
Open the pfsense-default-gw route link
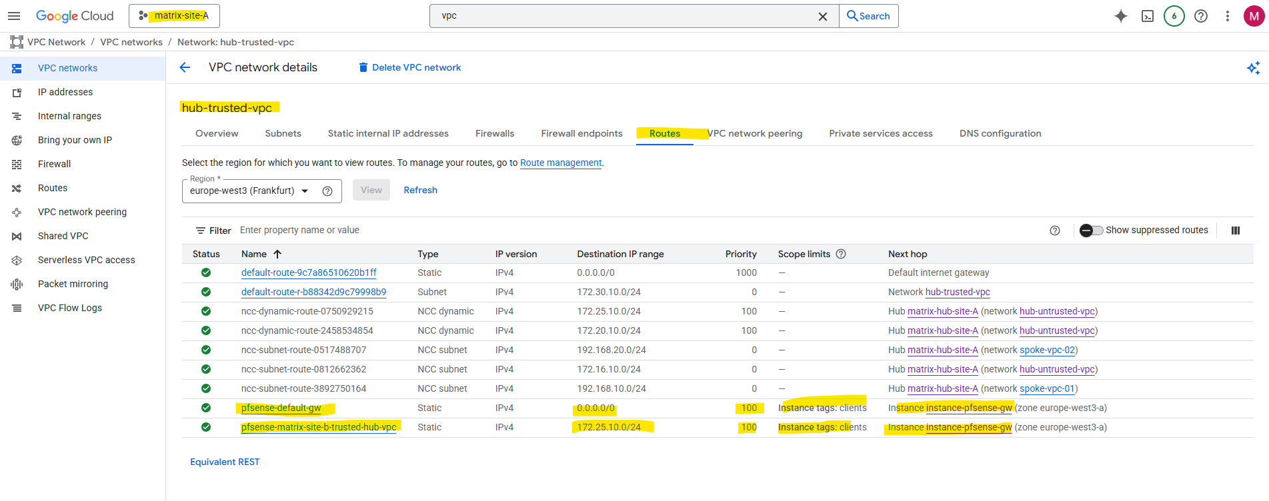[x=281, y=408]
